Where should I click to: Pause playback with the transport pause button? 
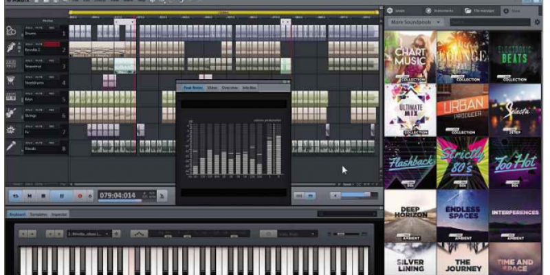[62, 196]
